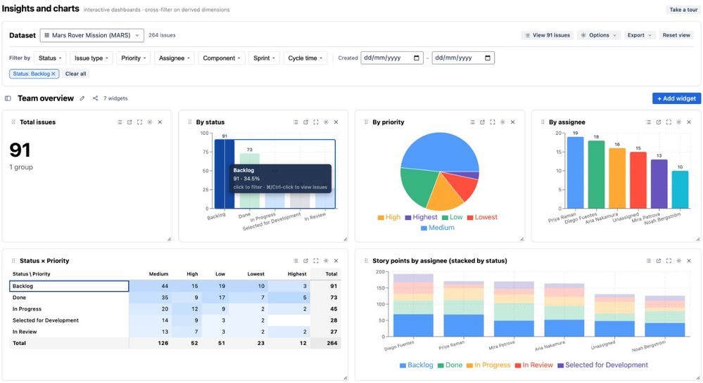Open settings gear on By assignee widget
Viewport: 703px width, 383px height.
point(679,122)
